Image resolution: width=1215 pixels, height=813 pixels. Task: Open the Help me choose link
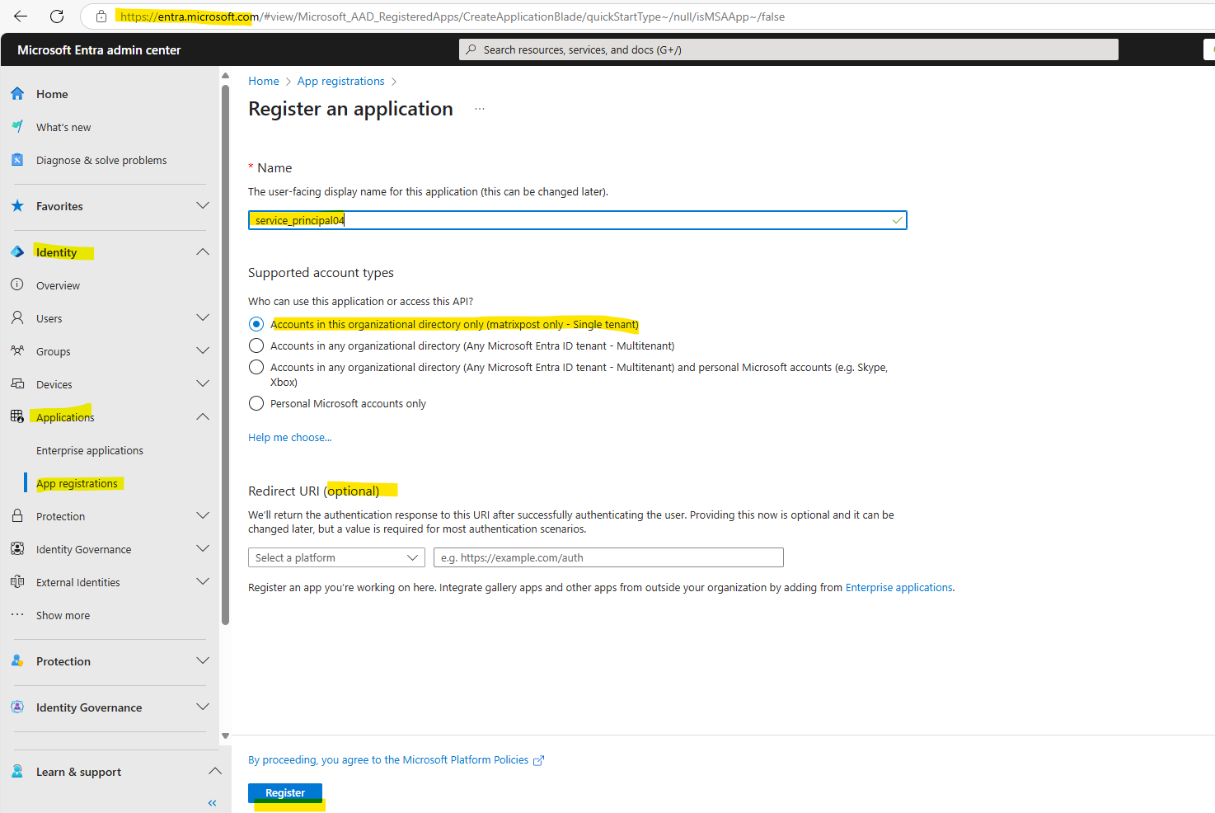(289, 437)
